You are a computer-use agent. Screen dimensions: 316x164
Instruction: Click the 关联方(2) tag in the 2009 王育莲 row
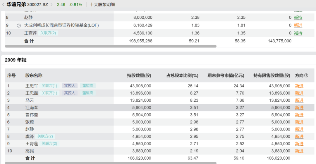coord(49,144)
